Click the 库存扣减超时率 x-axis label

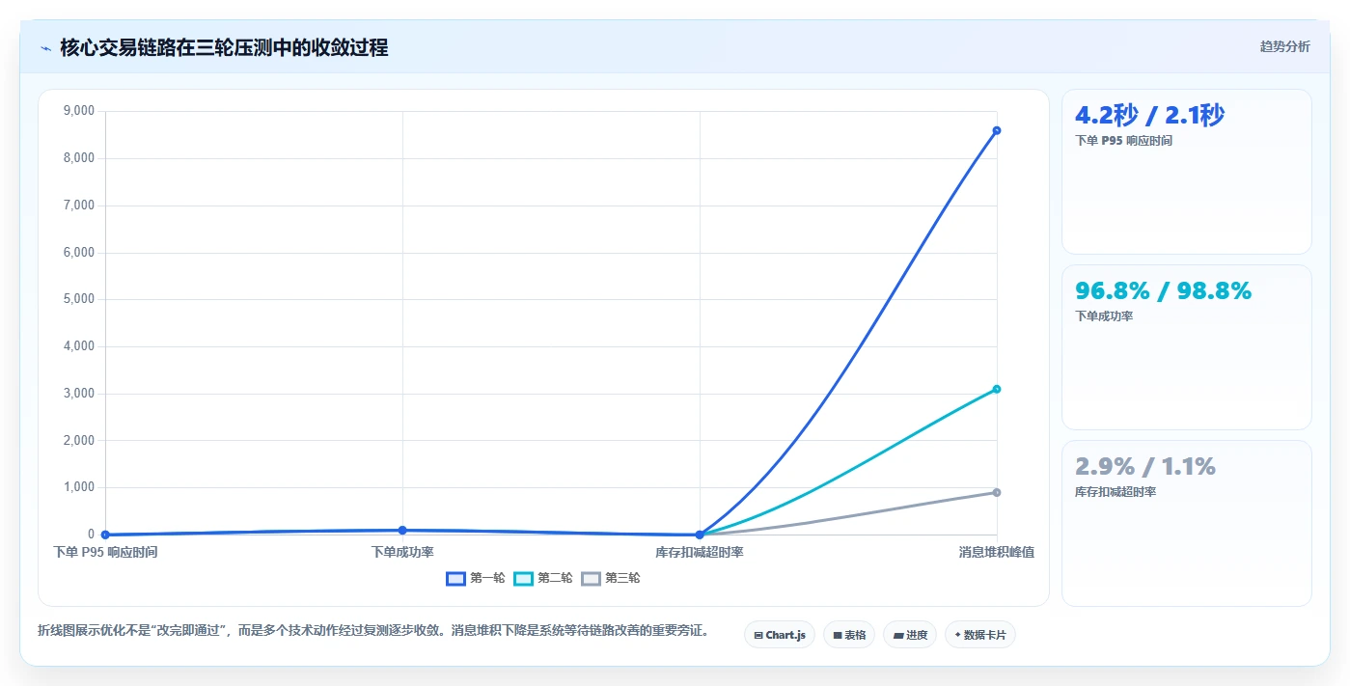[700, 553]
